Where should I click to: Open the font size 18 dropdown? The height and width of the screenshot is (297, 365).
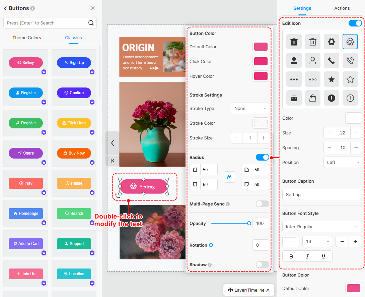coord(317,241)
